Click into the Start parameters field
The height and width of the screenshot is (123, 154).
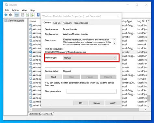(x=92, y=91)
